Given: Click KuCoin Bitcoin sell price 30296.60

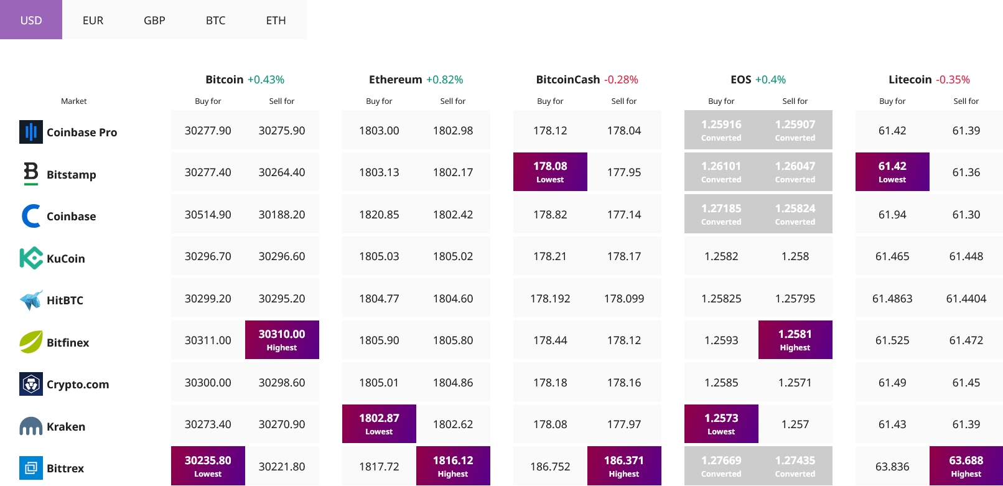Looking at the screenshot, I should [x=282, y=256].
